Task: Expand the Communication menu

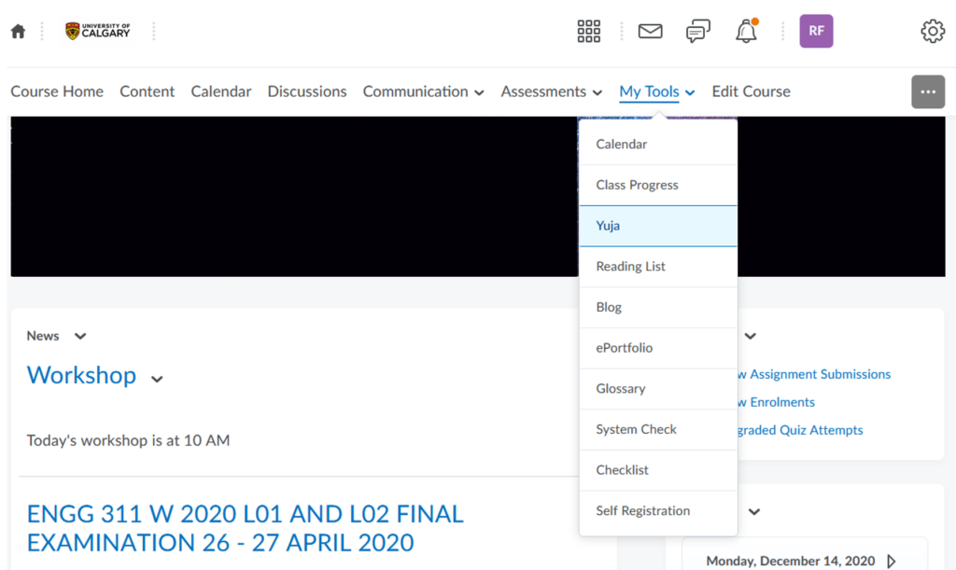Action: 423,91
